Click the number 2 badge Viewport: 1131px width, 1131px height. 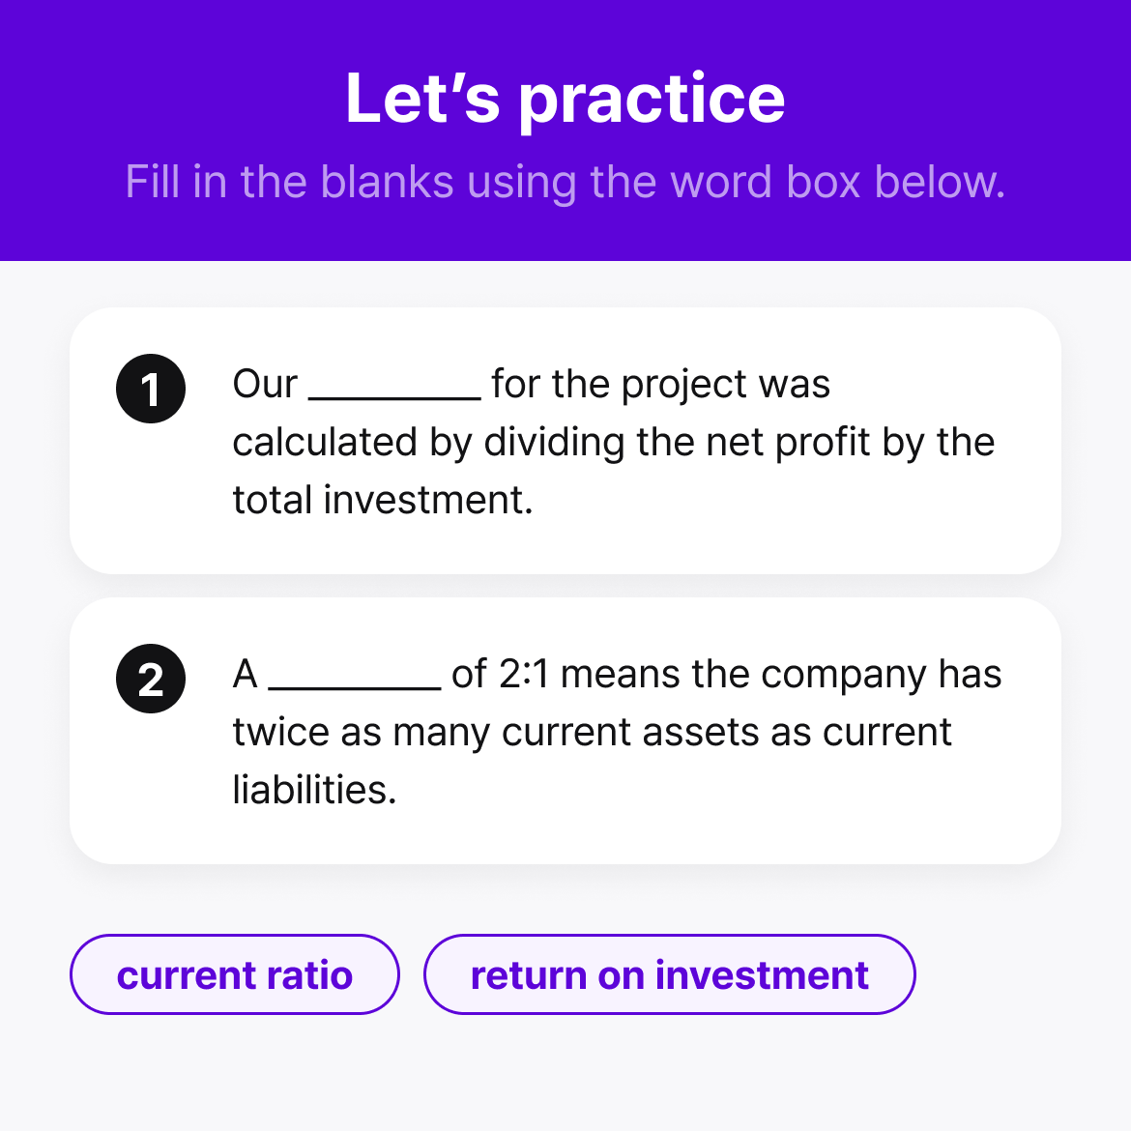151,679
